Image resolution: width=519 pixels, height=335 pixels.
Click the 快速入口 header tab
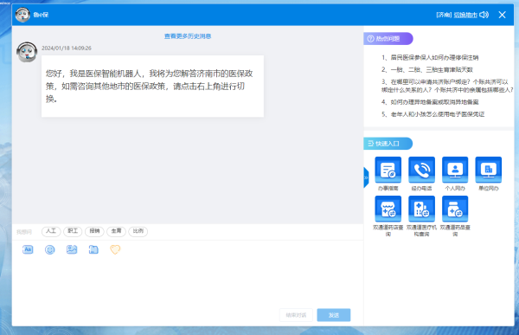click(388, 144)
